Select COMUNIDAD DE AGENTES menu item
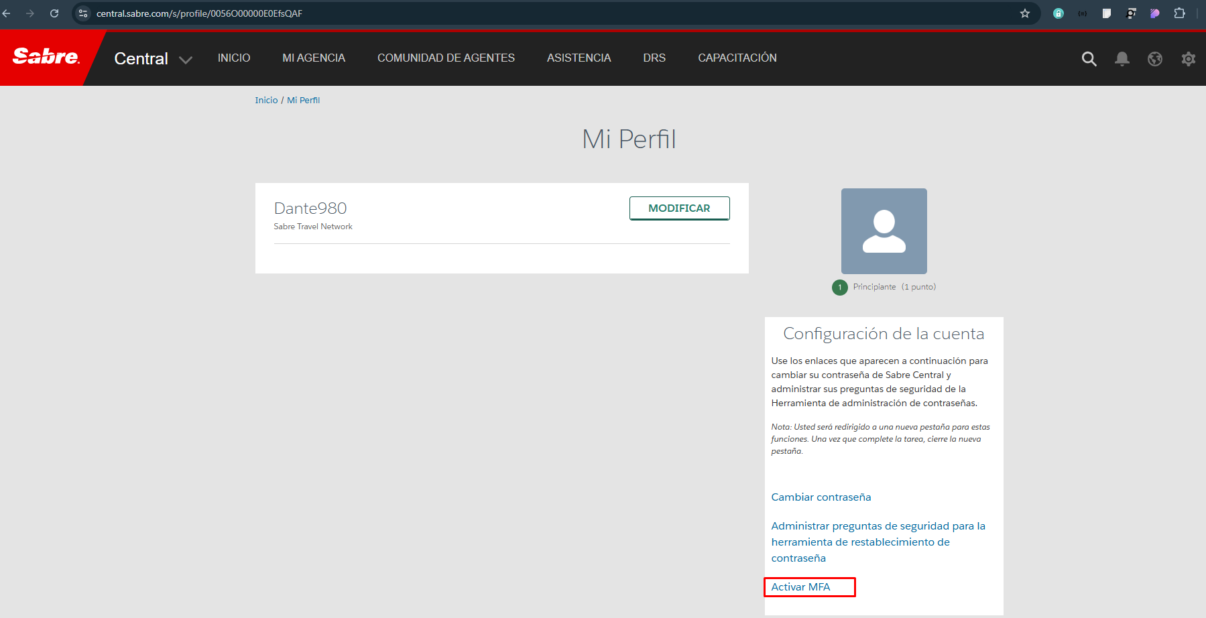Image resolution: width=1206 pixels, height=618 pixels. point(446,58)
